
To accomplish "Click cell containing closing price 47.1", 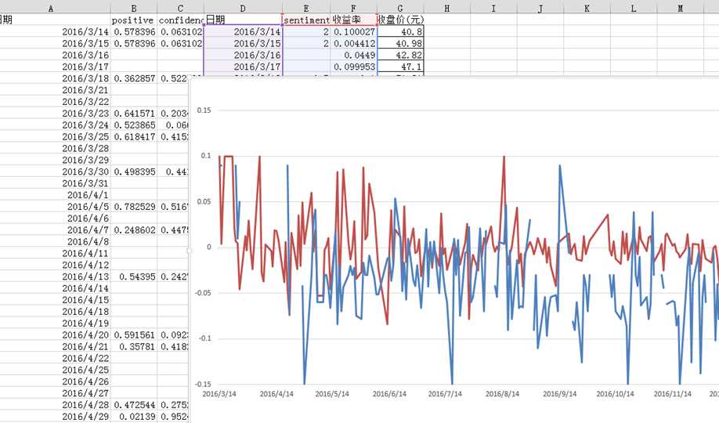I will [400, 67].
